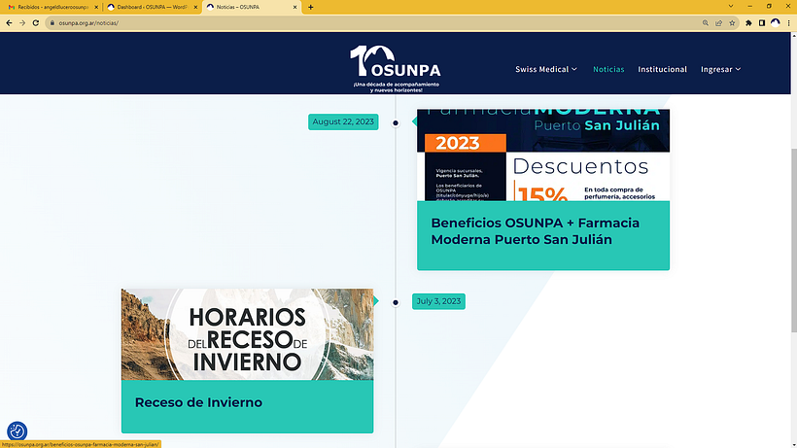Open the Chrome profile avatar
797x448 pixels.
[776, 23]
